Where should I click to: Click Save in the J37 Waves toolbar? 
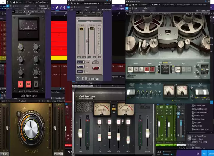coord(206,14)
